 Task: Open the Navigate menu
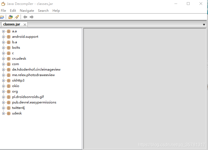coord(27,11)
